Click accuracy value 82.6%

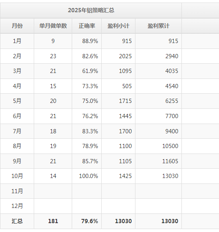click(x=90, y=56)
